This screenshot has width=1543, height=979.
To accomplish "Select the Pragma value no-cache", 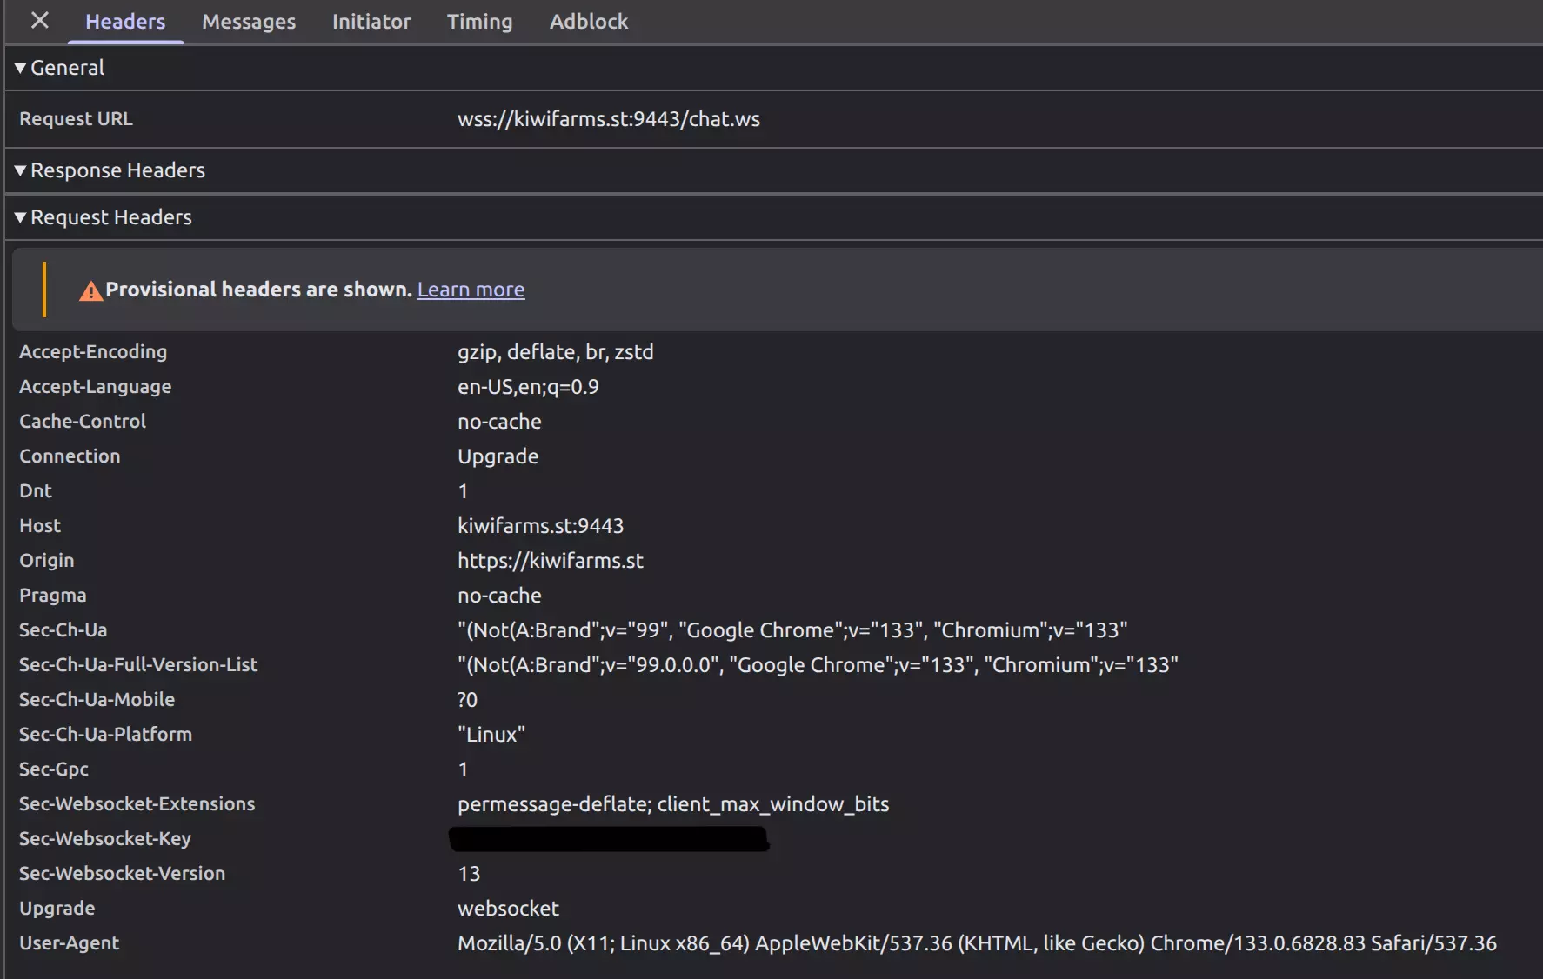I will [x=500, y=596].
